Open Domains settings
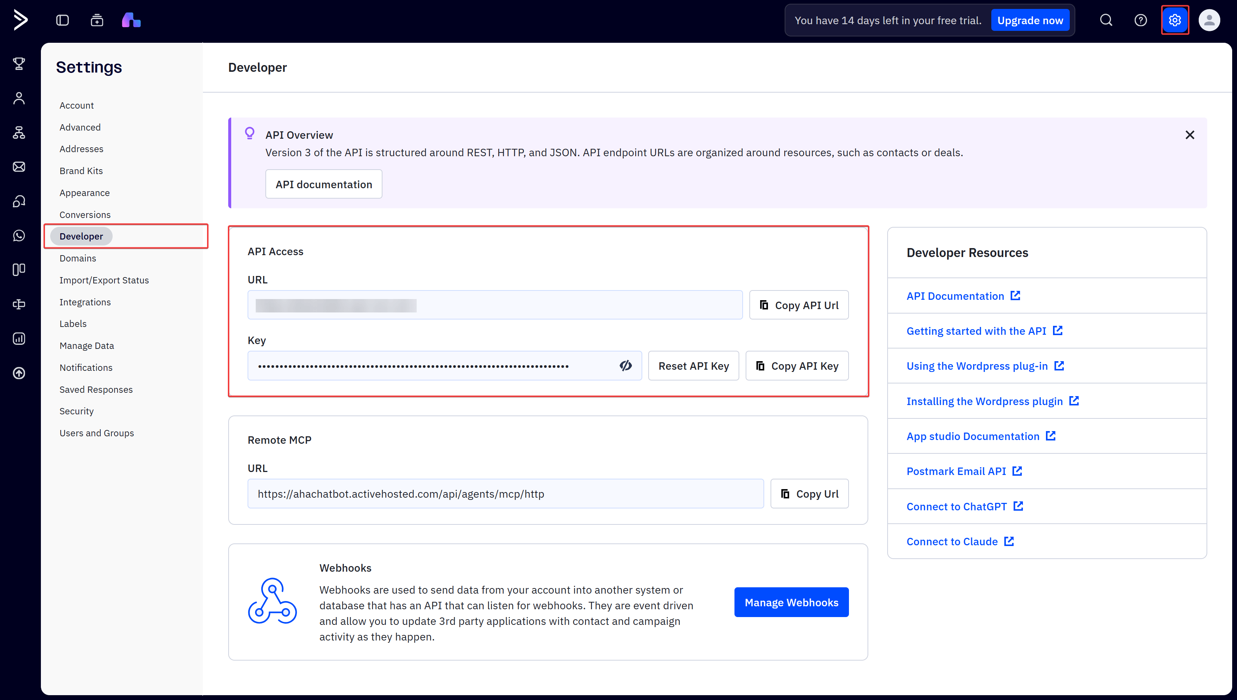The height and width of the screenshot is (700, 1237). click(x=78, y=259)
